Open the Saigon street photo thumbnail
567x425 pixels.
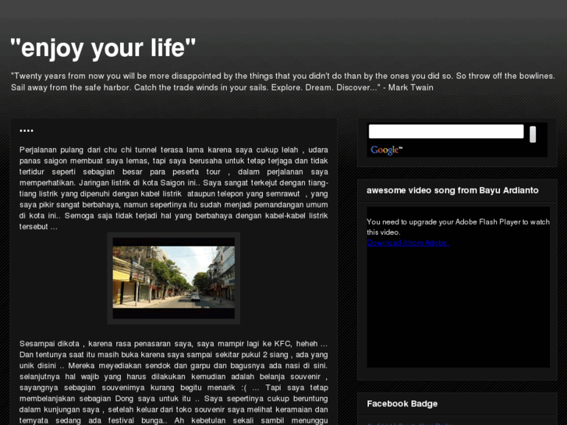(x=174, y=278)
